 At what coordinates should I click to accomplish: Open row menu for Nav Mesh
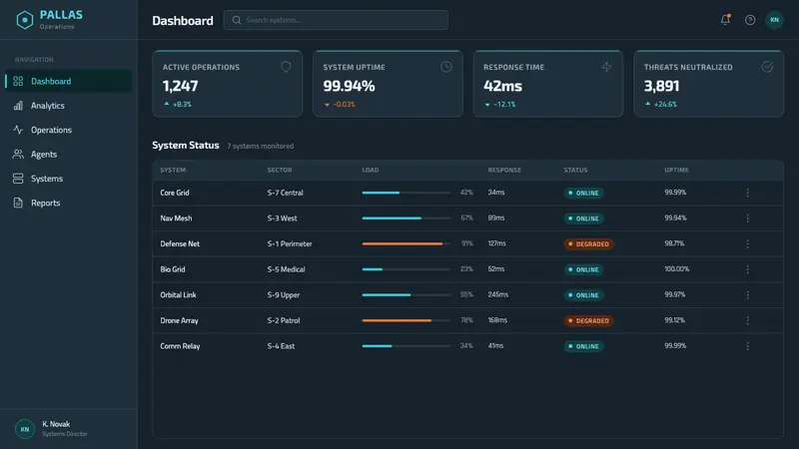pos(747,218)
